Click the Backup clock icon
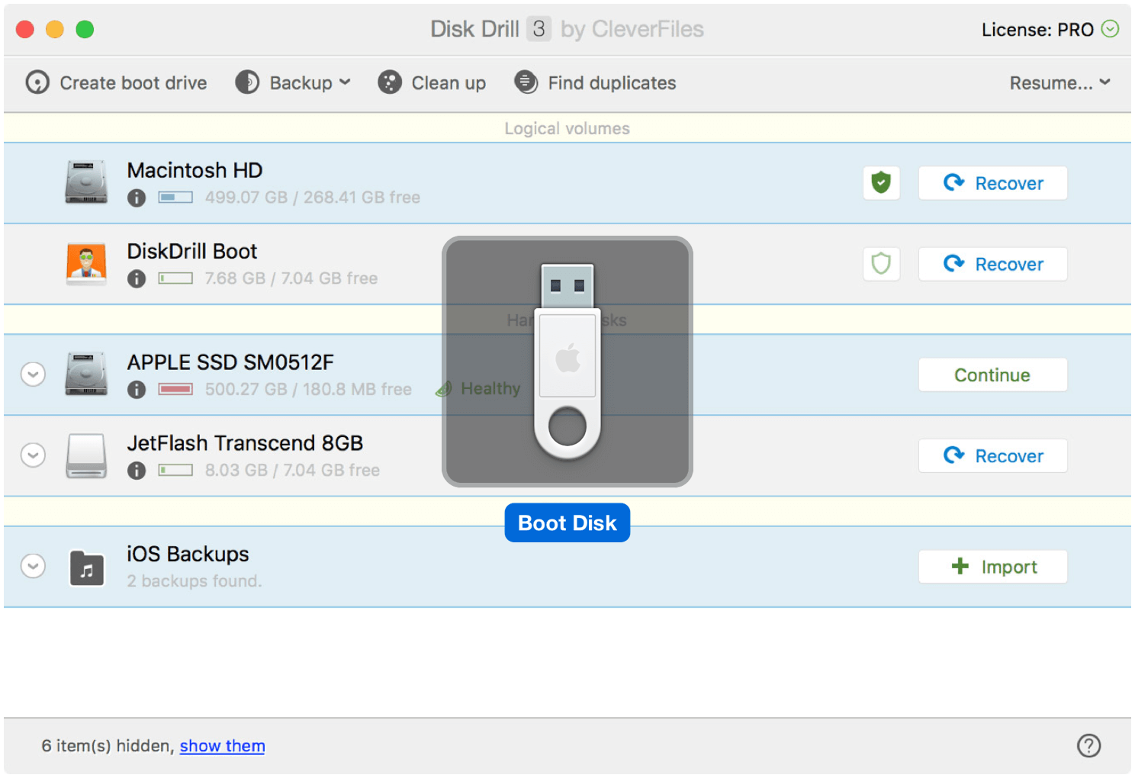Viewport: 1135px width, 778px height. tap(247, 82)
